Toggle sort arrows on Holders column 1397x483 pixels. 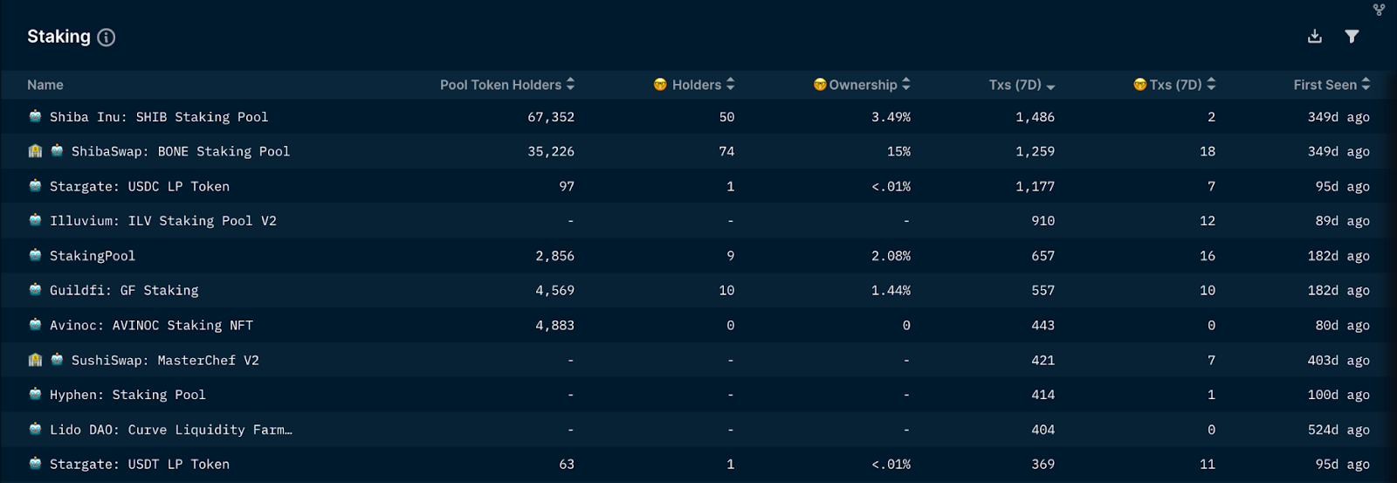click(x=730, y=84)
